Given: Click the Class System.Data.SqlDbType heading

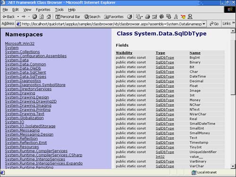Looking at the screenshot, I should click(x=161, y=34).
